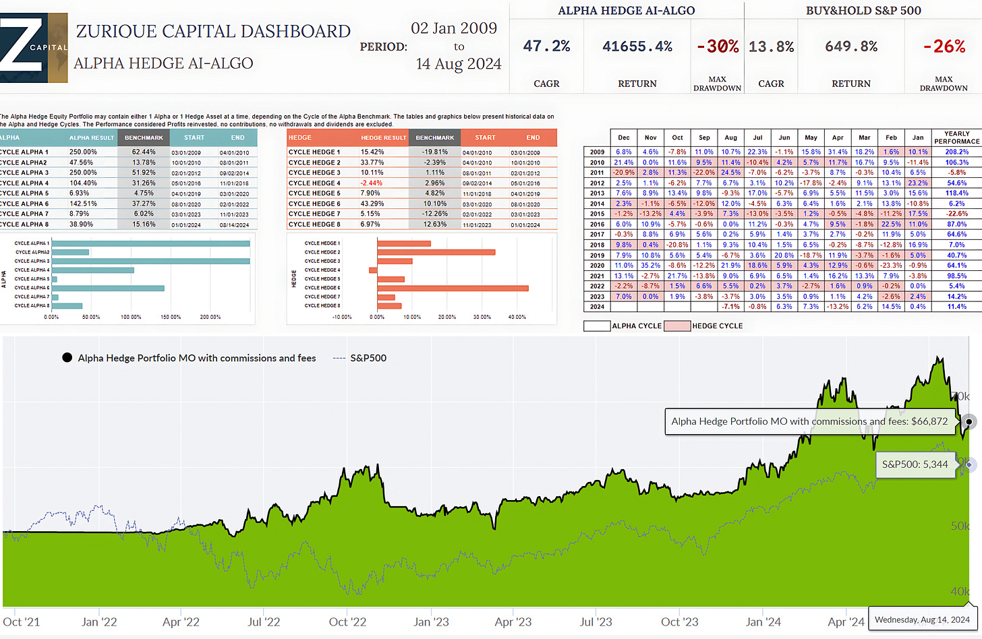The height and width of the screenshot is (639, 982).
Task: Click the Wednesday, Aug 14, 2024 date label
Action: [922, 619]
